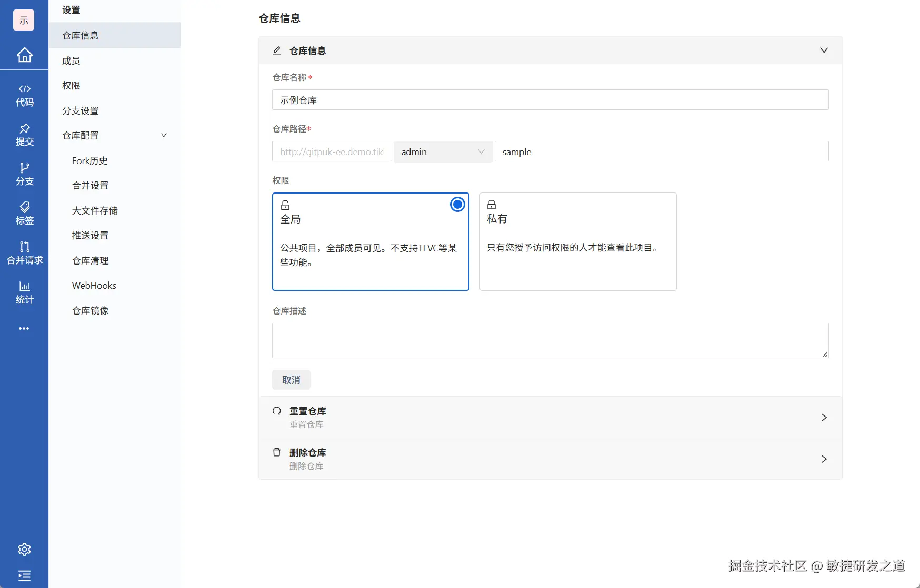Open the WebHooks settings page
920x588 pixels.
[94, 285]
